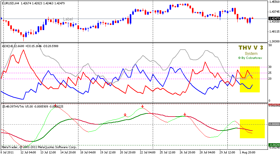Click the 1 Aug 20:00 date on time axis

coord(248,152)
